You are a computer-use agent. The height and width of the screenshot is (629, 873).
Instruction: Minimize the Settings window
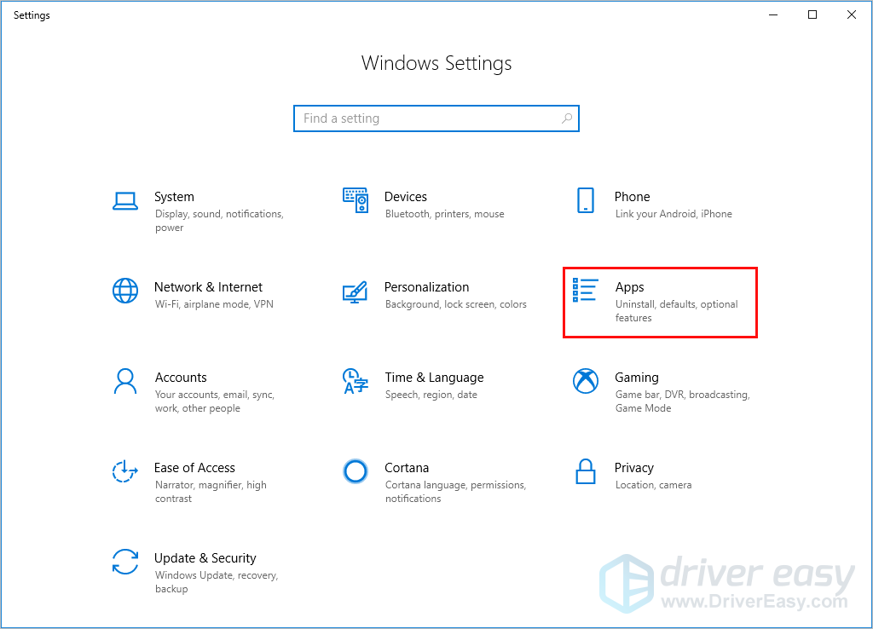[773, 14]
